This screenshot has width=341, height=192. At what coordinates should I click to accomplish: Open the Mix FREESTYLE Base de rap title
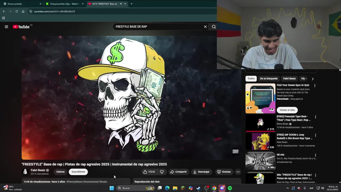pyautogui.click(x=295, y=177)
